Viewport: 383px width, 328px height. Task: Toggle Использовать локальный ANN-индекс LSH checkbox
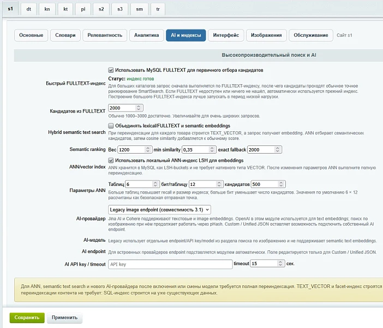pos(111,161)
